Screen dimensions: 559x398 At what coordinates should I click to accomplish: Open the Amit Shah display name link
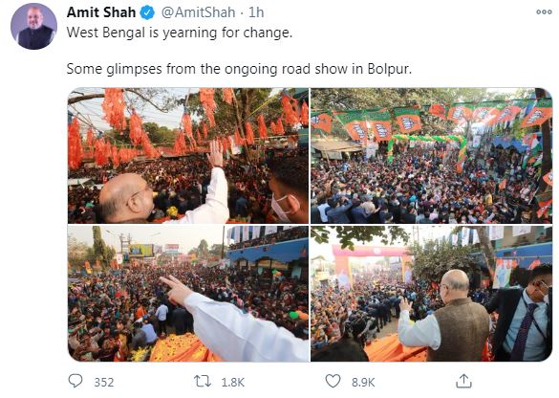101,12
